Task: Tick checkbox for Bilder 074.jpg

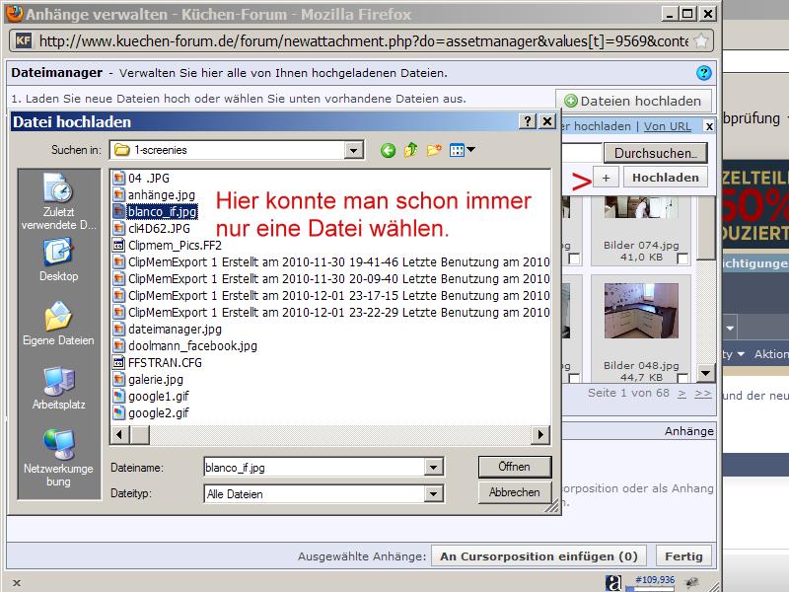Action: [682, 259]
